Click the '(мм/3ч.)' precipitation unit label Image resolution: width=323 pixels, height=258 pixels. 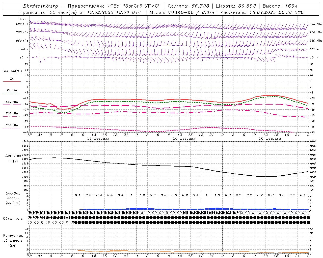click(x=13, y=193)
